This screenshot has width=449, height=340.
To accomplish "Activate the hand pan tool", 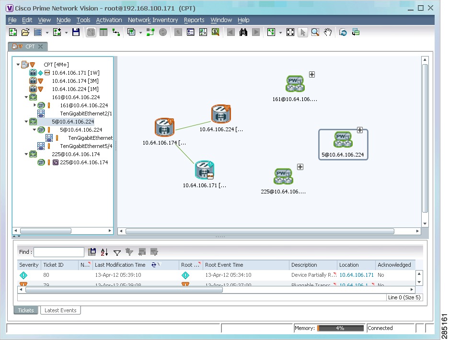I will (x=328, y=32).
